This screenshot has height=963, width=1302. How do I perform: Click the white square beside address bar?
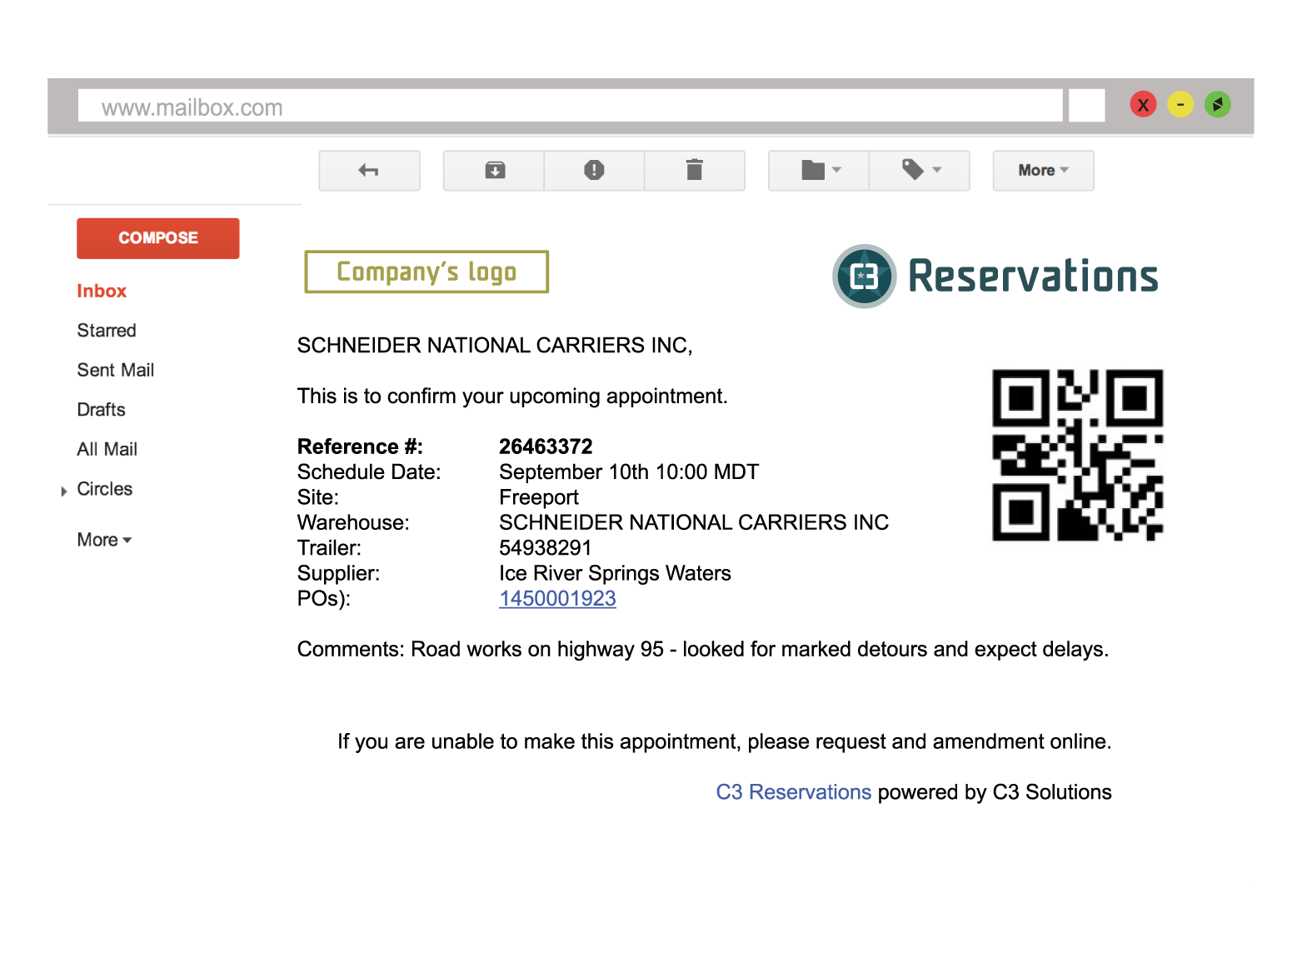click(x=1086, y=106)
